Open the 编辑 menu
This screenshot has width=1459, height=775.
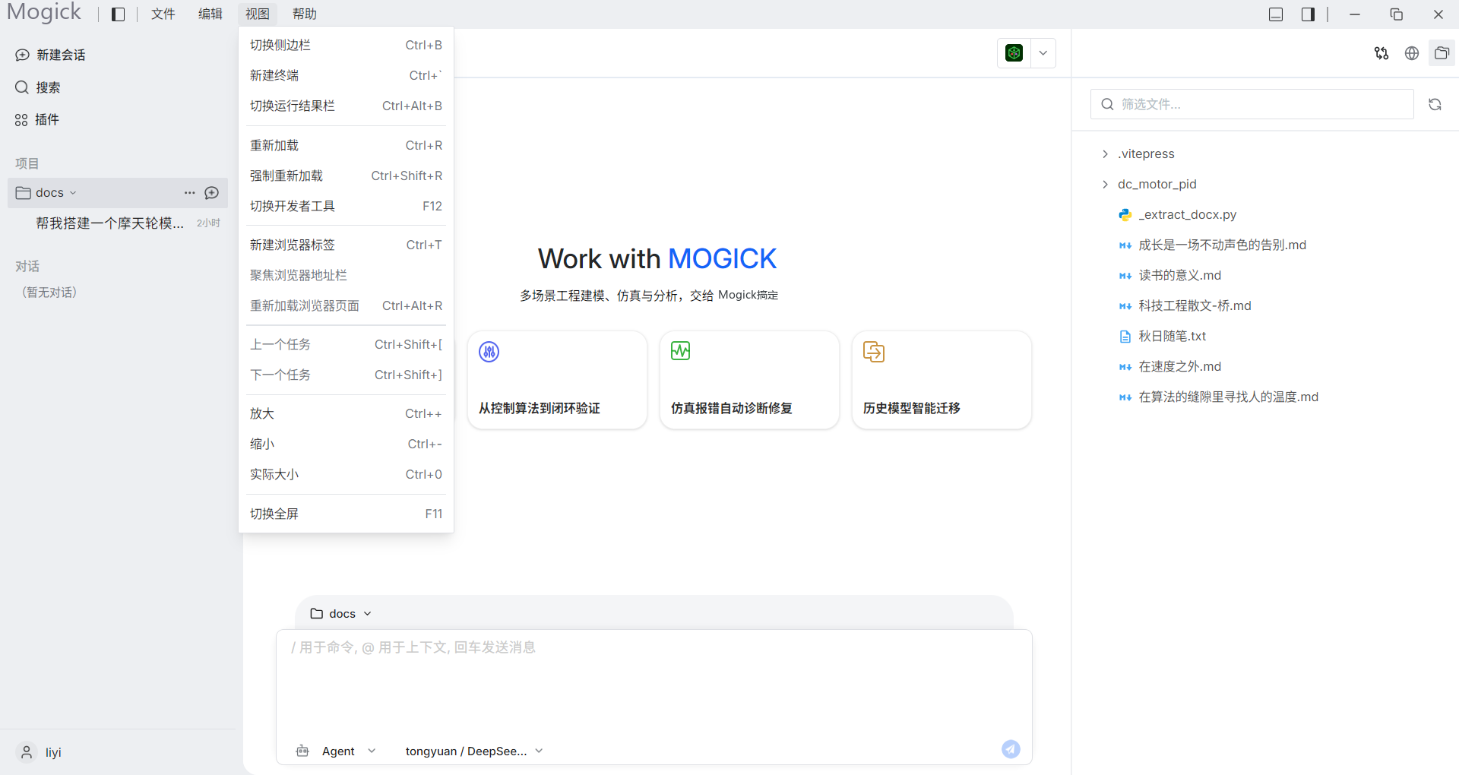pyautogui.click(x=210, y=14)
